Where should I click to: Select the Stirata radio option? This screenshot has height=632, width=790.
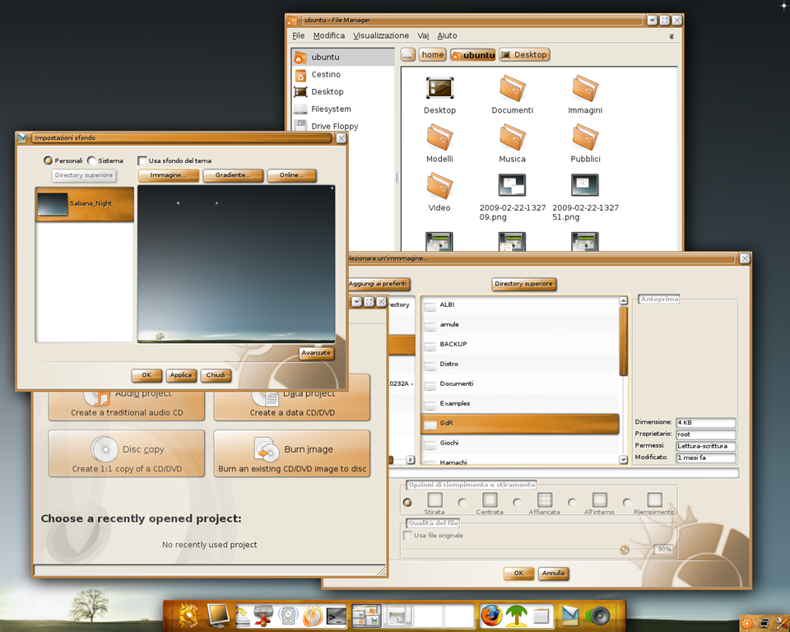pos(407,503)
